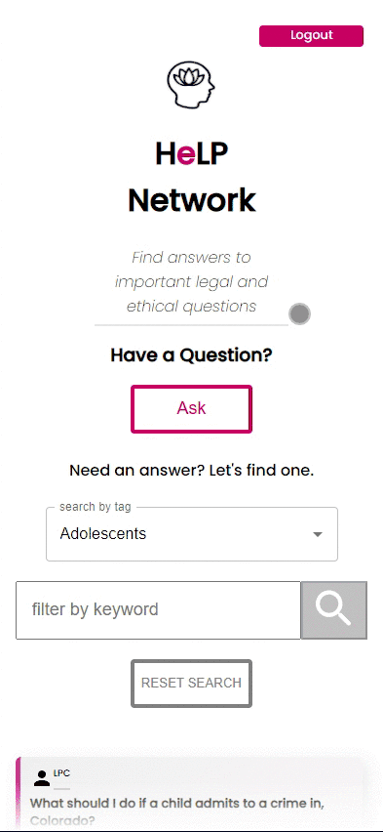The image size is (383, 832).
Task: Click the HeLP title text
Action: [x=192, y=153]
